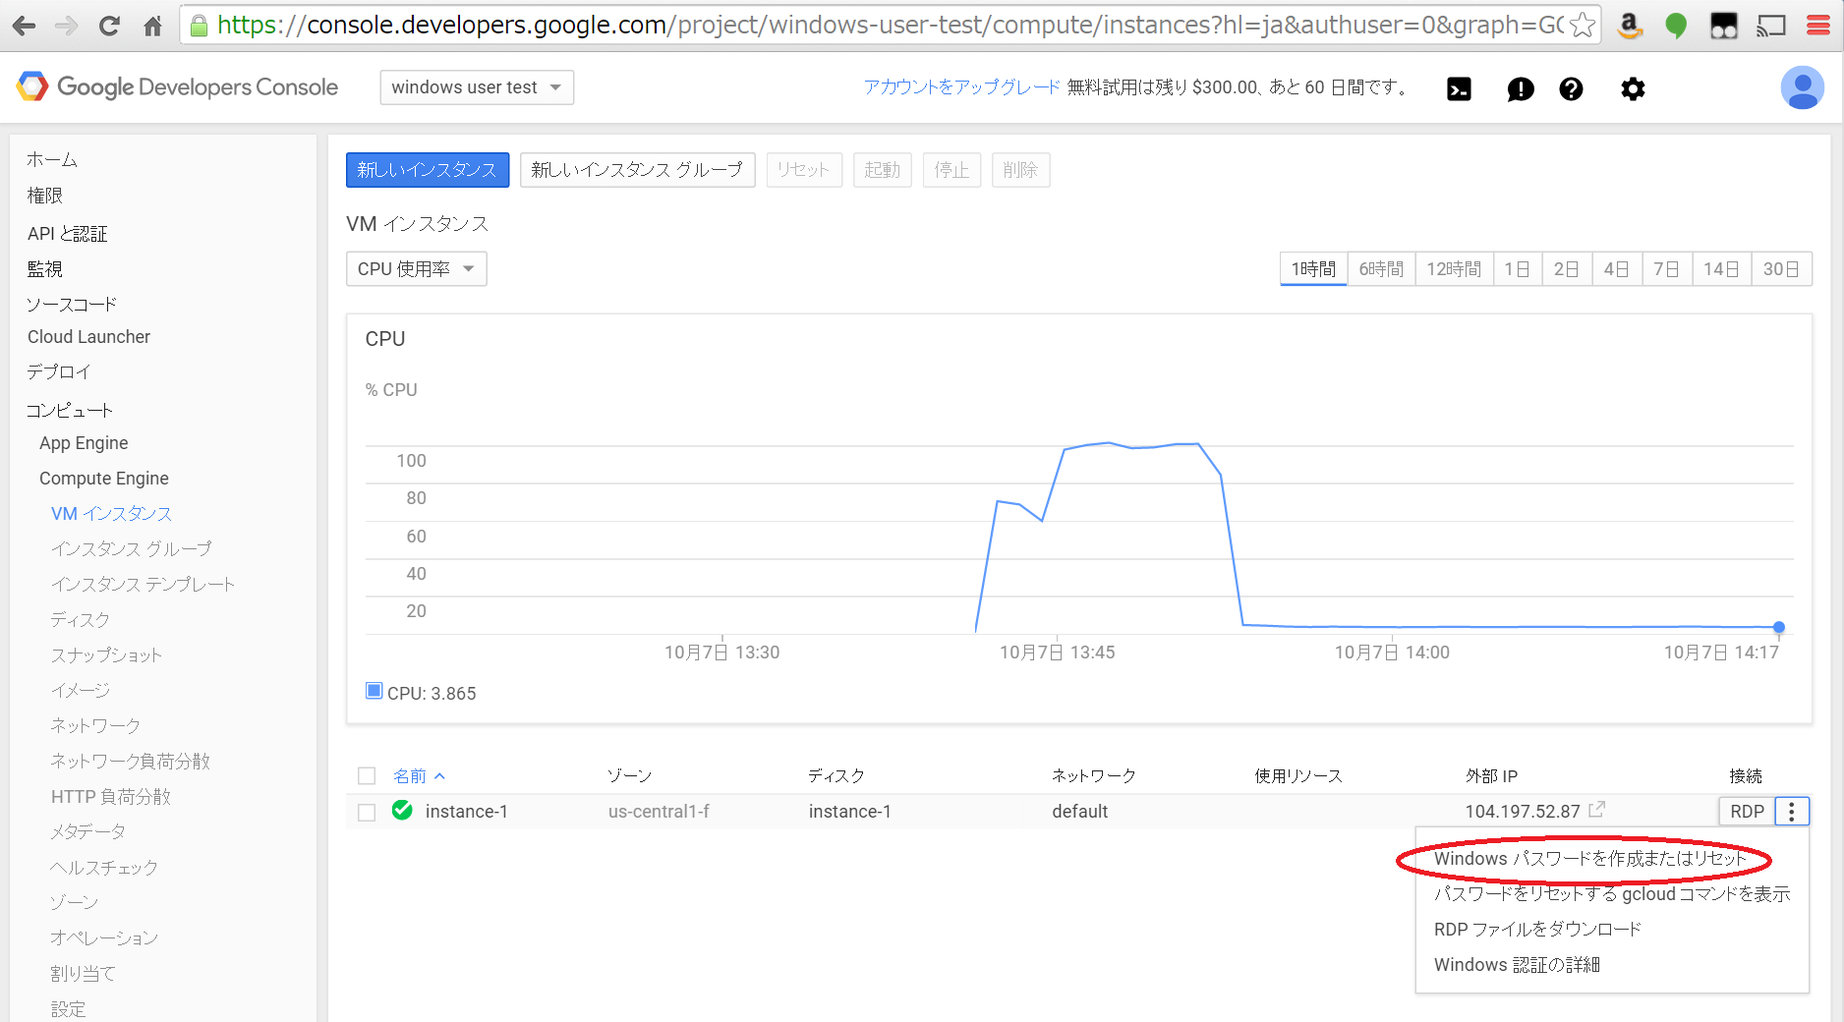
Task: Focus the browser address bar
Action: [890, 26]
